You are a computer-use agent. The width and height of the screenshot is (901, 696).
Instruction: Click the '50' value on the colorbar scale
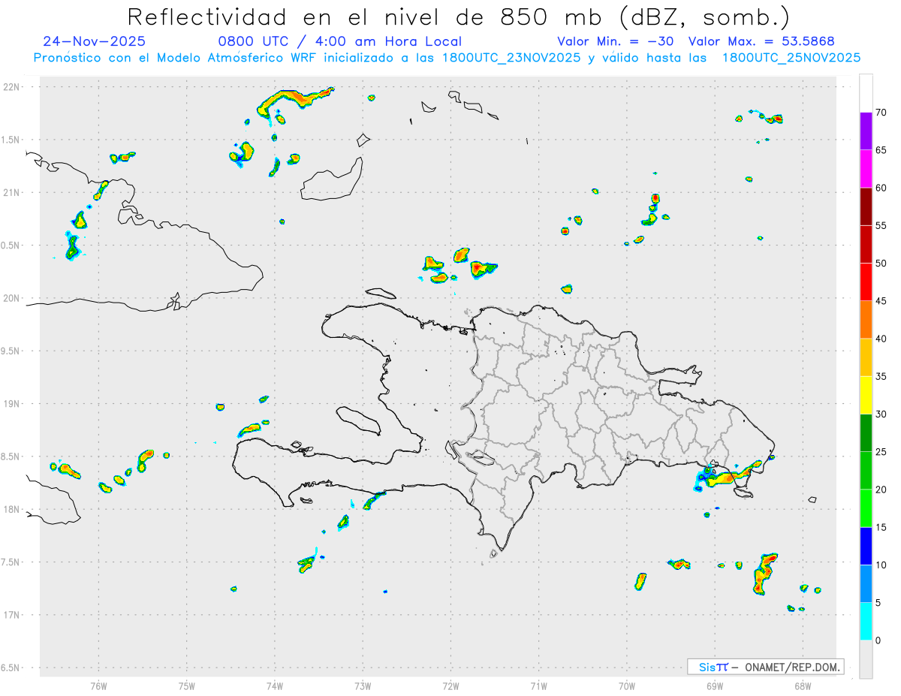(881, 264)
